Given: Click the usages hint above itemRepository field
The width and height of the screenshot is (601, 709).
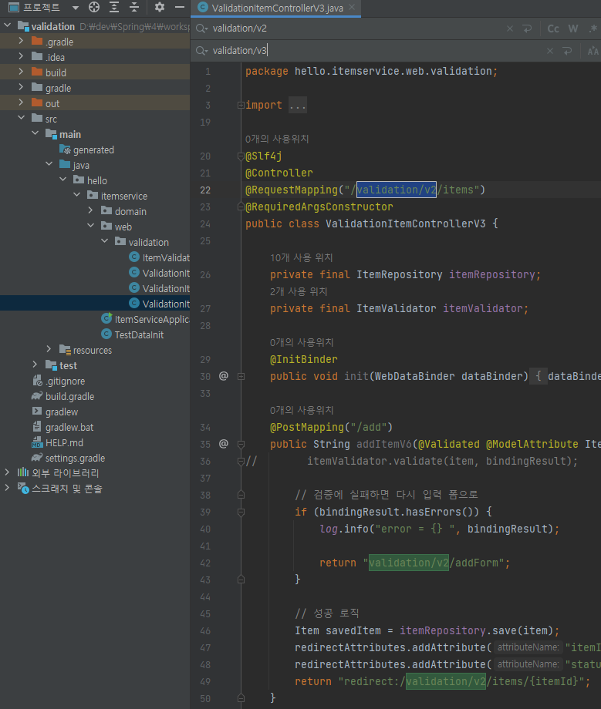Looking at the screenshot, I should click(x=302, y=257).
